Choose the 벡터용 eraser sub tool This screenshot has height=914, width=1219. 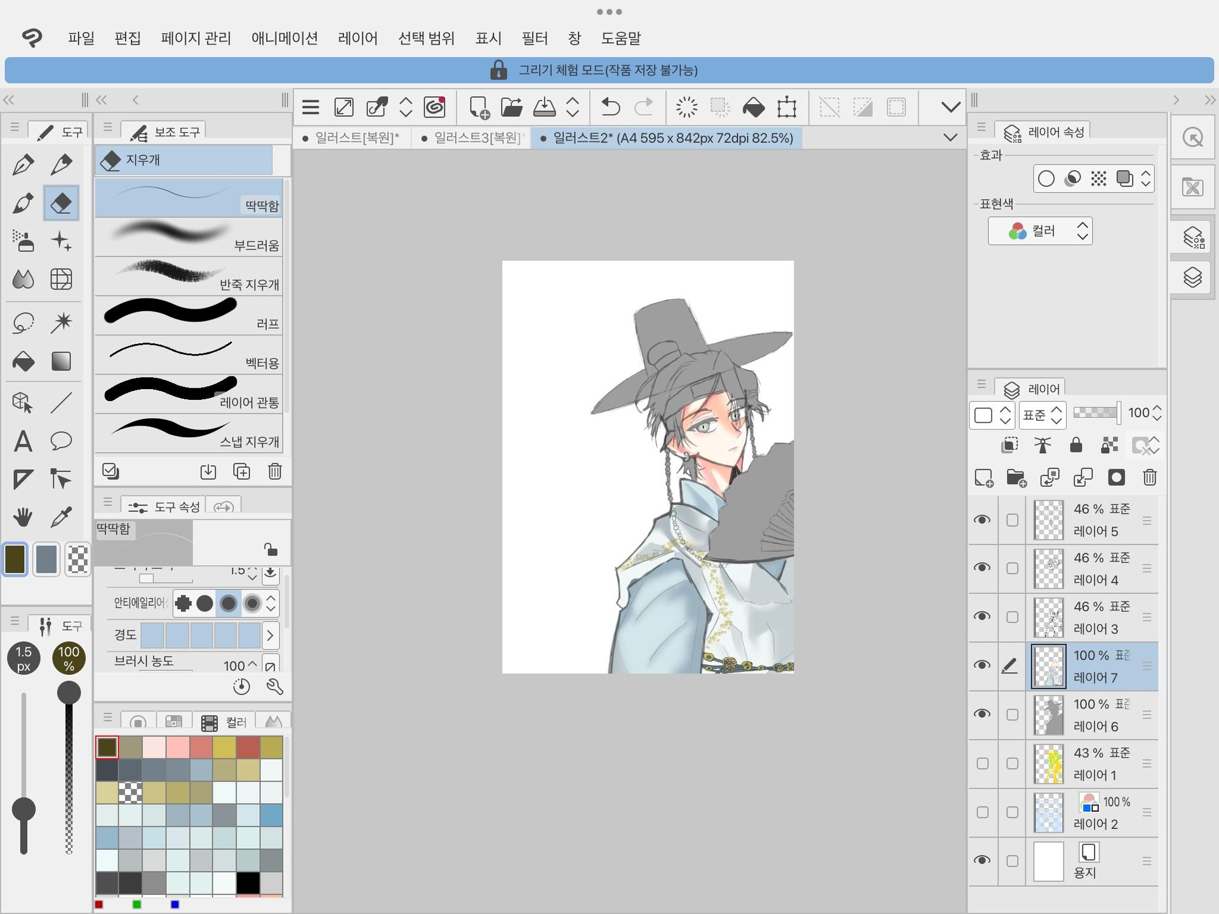tap(189, 355)
